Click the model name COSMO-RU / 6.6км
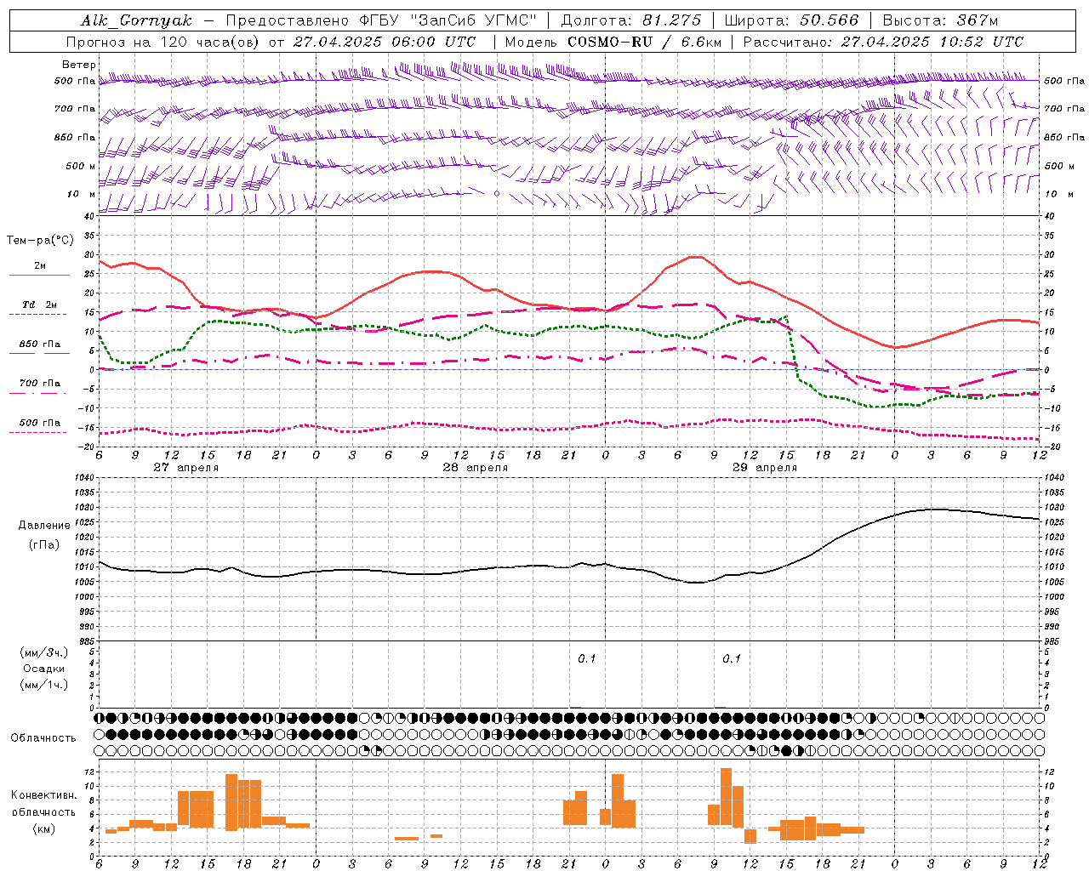The image size is (1089, 871). pyautogui.click(x=645, y=42)
